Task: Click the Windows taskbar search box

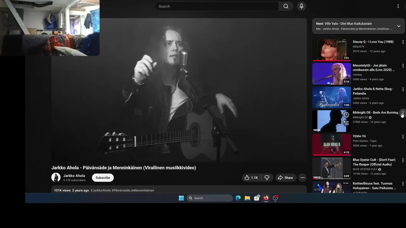Action: [210, 198]
